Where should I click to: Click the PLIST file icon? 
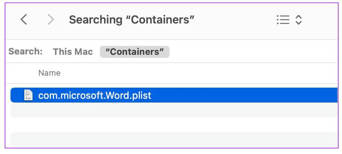28,95
